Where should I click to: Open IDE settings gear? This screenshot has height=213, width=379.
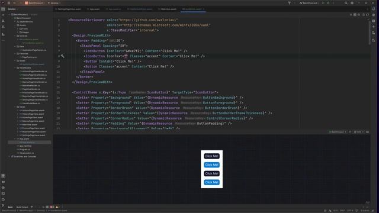[352, 3]
